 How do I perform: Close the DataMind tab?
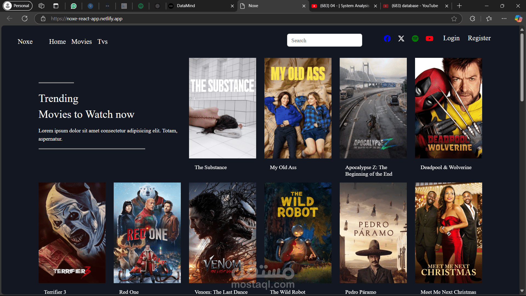[232, 6]
